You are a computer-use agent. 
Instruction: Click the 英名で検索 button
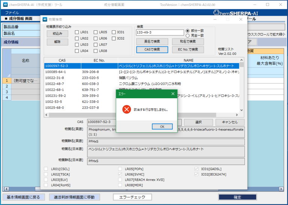tap(152, 42)
